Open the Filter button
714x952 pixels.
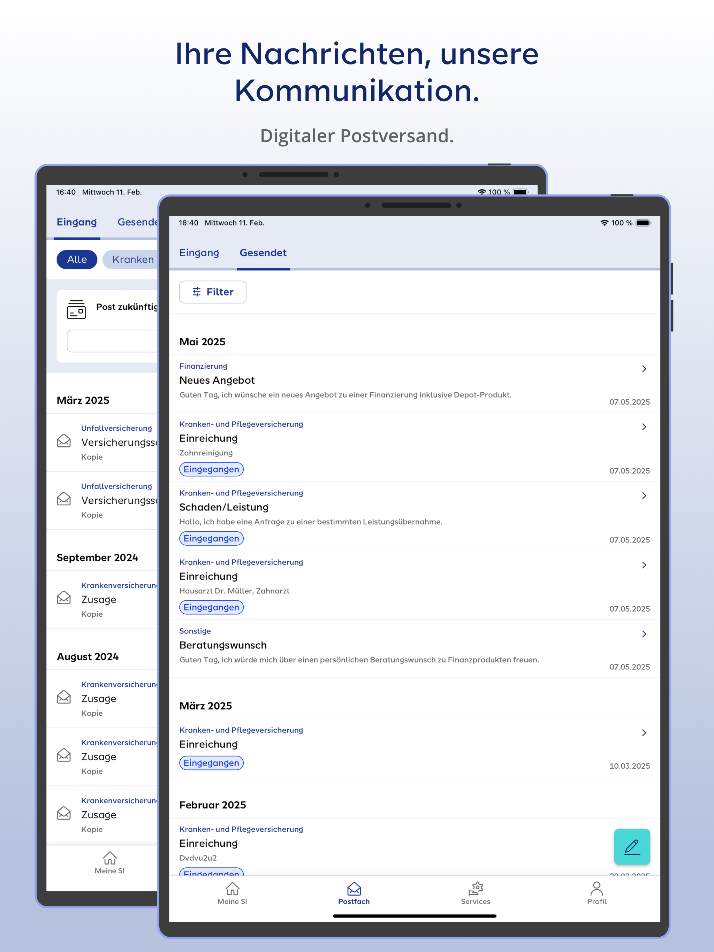pyautogui.click(x=213, y=292)
